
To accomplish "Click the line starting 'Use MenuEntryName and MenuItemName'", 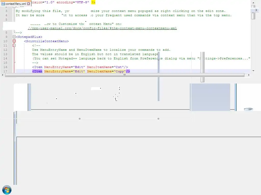I will coord(101,50).
